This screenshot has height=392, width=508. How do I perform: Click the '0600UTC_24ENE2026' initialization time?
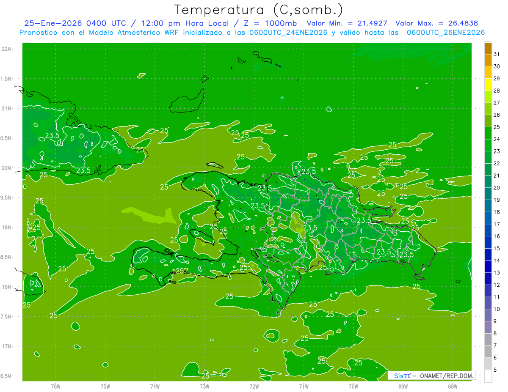(x=289, y=33)
